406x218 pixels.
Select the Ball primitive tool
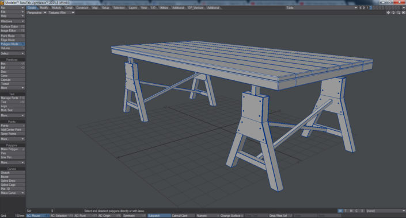pos(13,68)
